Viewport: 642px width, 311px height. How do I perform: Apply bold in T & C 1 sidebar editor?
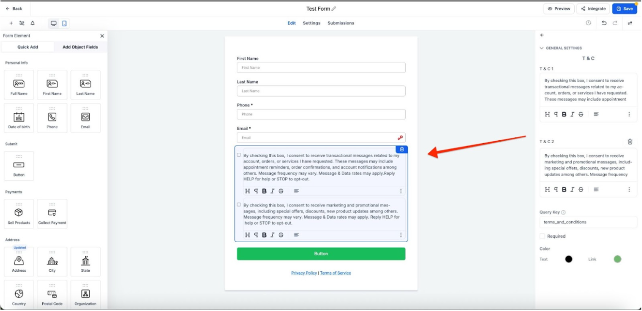click(564, 115)
